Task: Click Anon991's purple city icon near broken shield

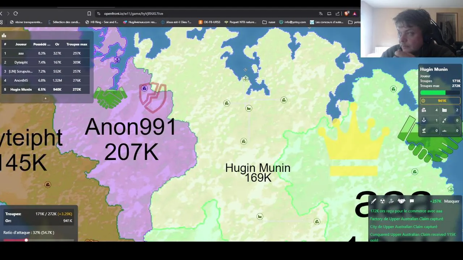Action: point(144,88)
